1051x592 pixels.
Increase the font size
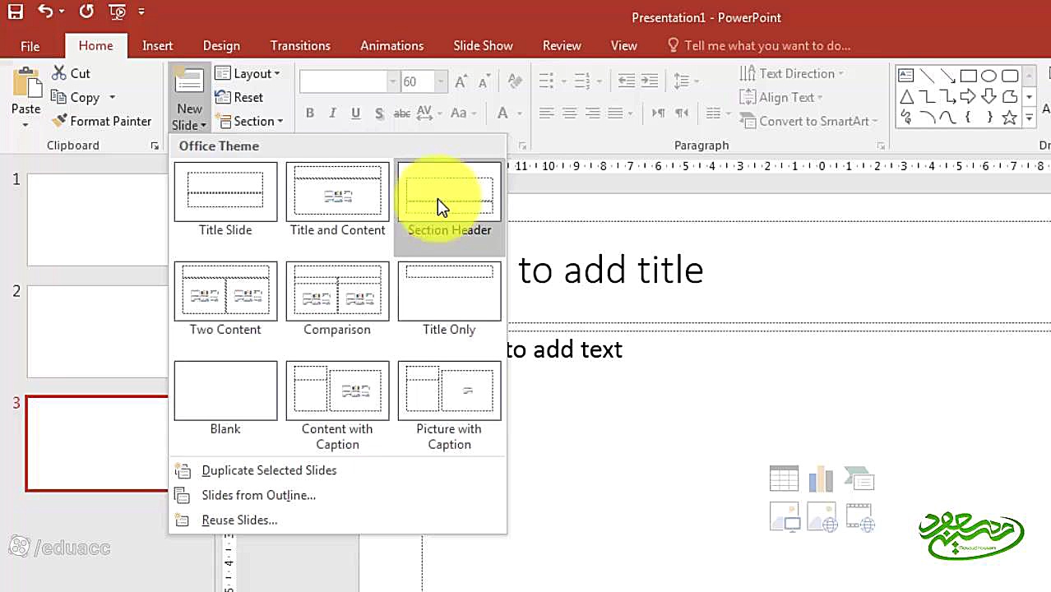461,81
